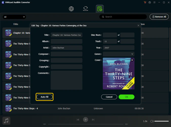Click the music note player artwork icon
171x127 pixels.
tap(6, 121)
